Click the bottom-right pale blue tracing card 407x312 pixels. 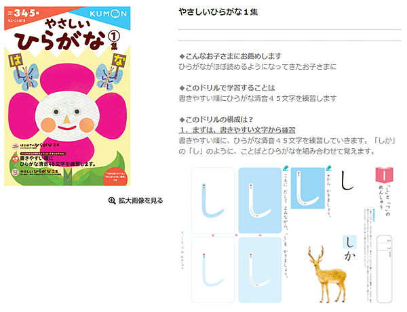coord(260,270)
